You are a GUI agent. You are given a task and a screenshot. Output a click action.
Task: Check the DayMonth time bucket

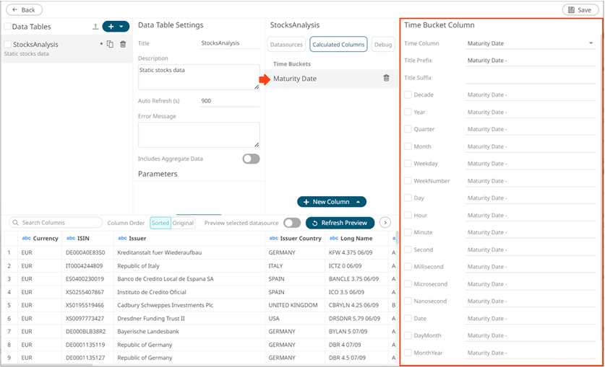(408, 335)
